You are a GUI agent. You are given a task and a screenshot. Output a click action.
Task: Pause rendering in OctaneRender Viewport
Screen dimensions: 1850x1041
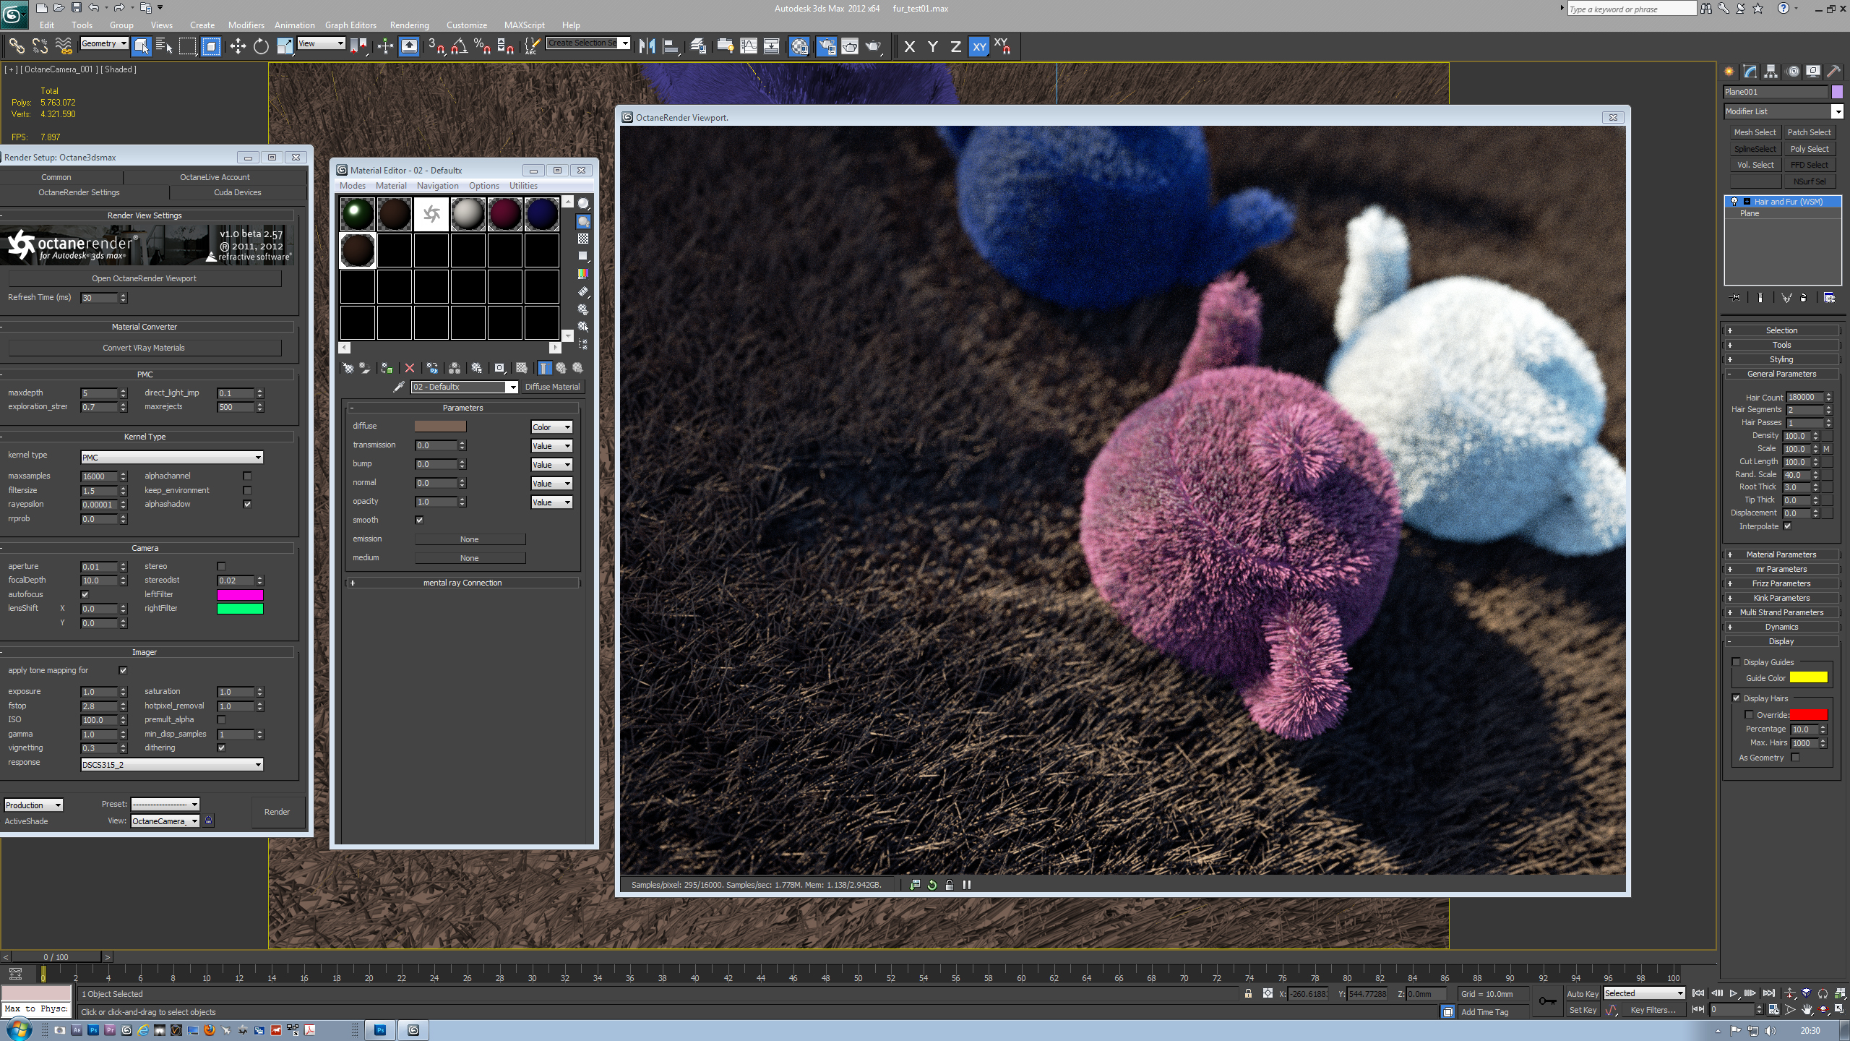pos(966,885)
